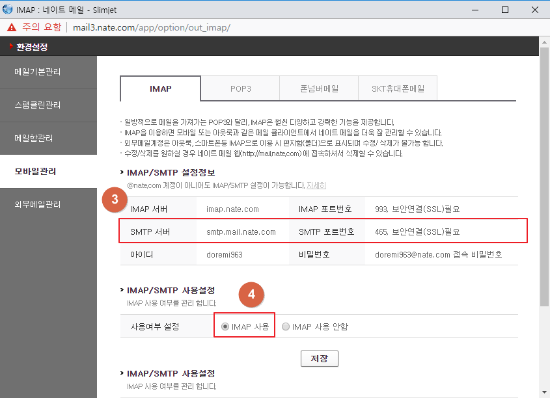Open 스팸클린관리 in the sidebar
550x398 pixels.
click(x=48, y=105)
